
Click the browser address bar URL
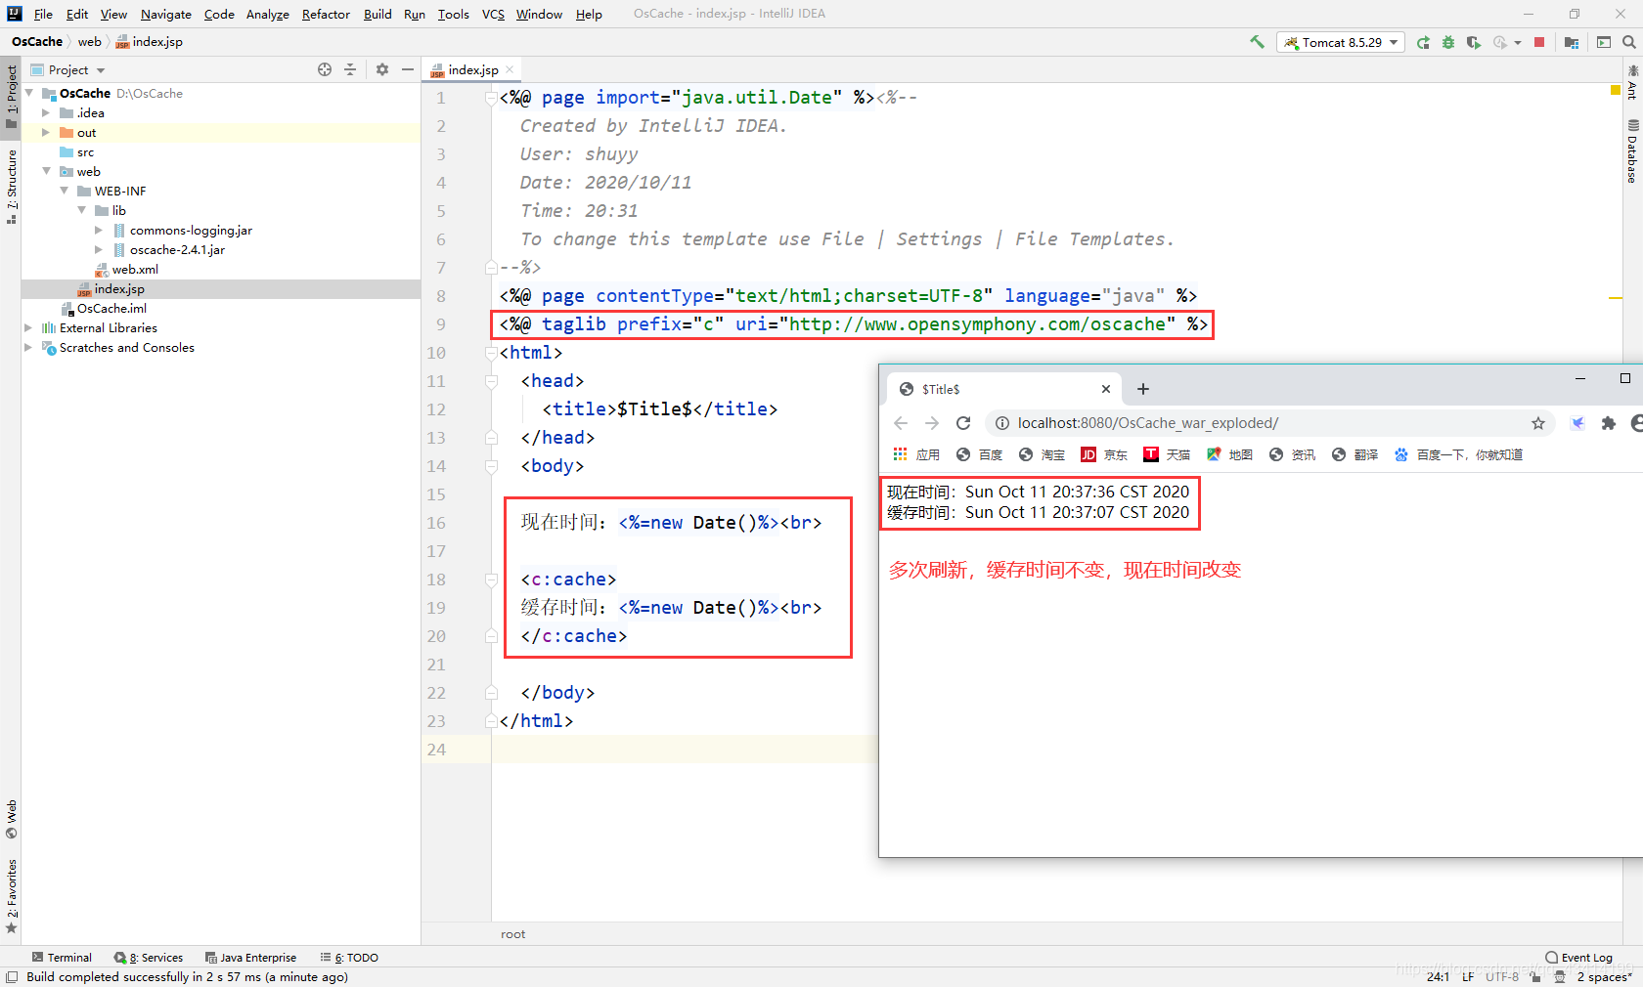pos(1147,423)
